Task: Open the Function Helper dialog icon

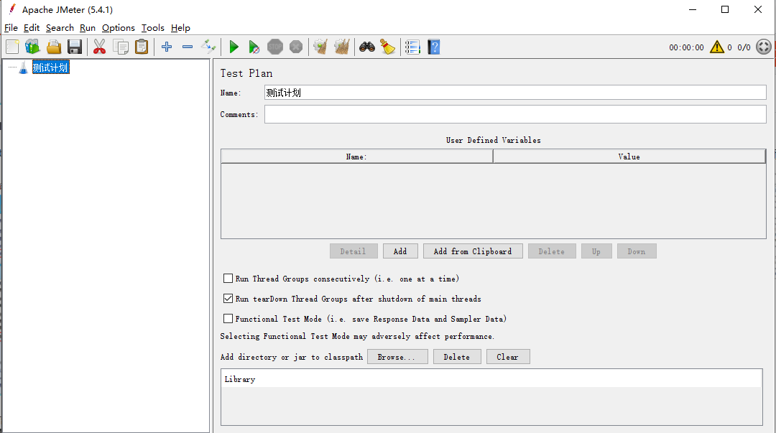Action: pos(412,47)
